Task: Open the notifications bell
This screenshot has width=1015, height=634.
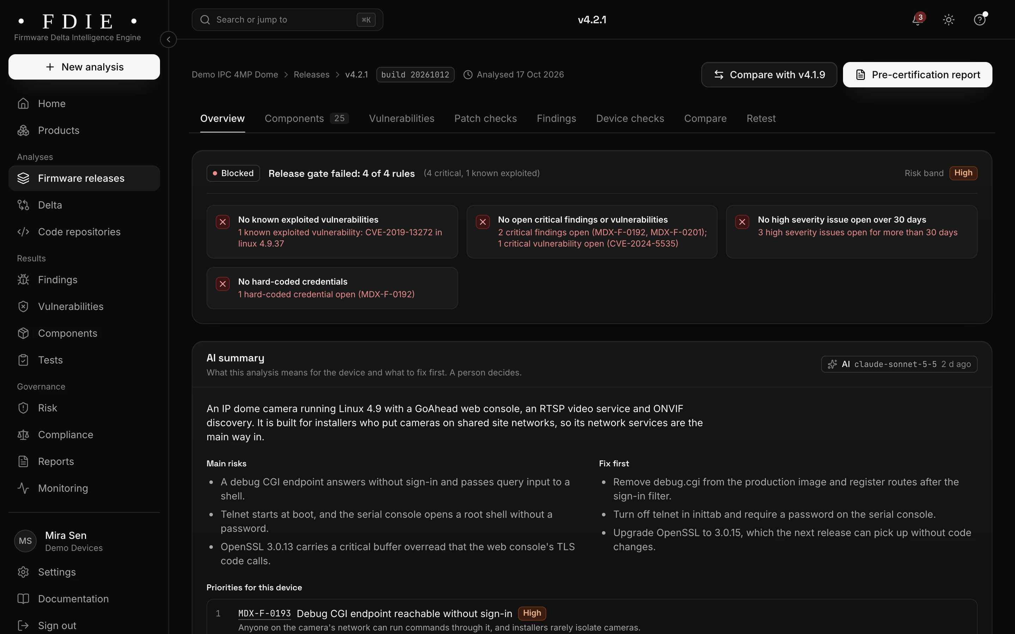Action: [918, 20]
